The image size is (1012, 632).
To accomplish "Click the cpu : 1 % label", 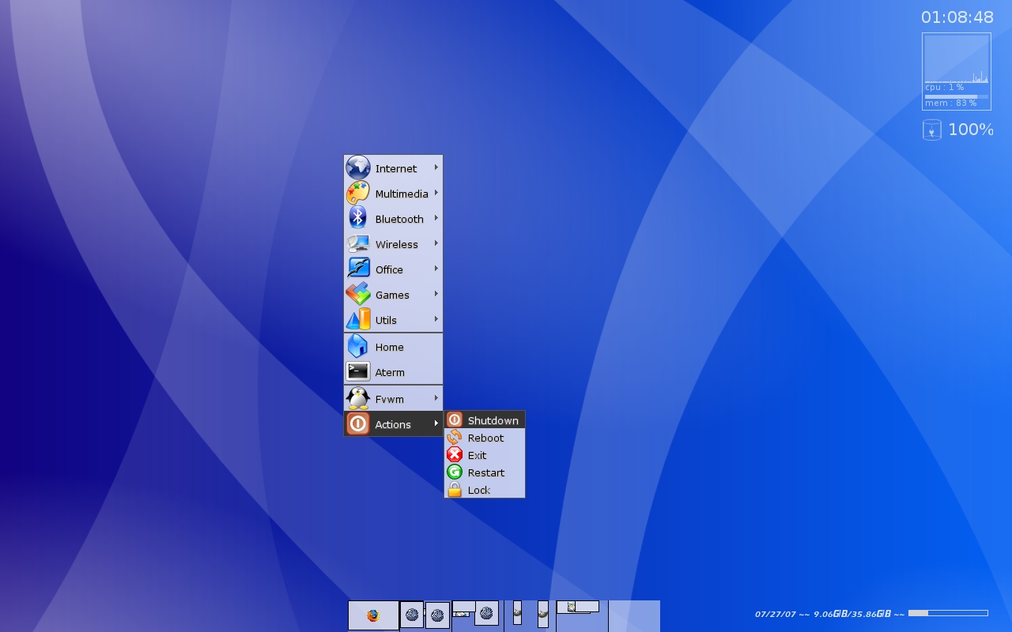I will coord(945,88).
